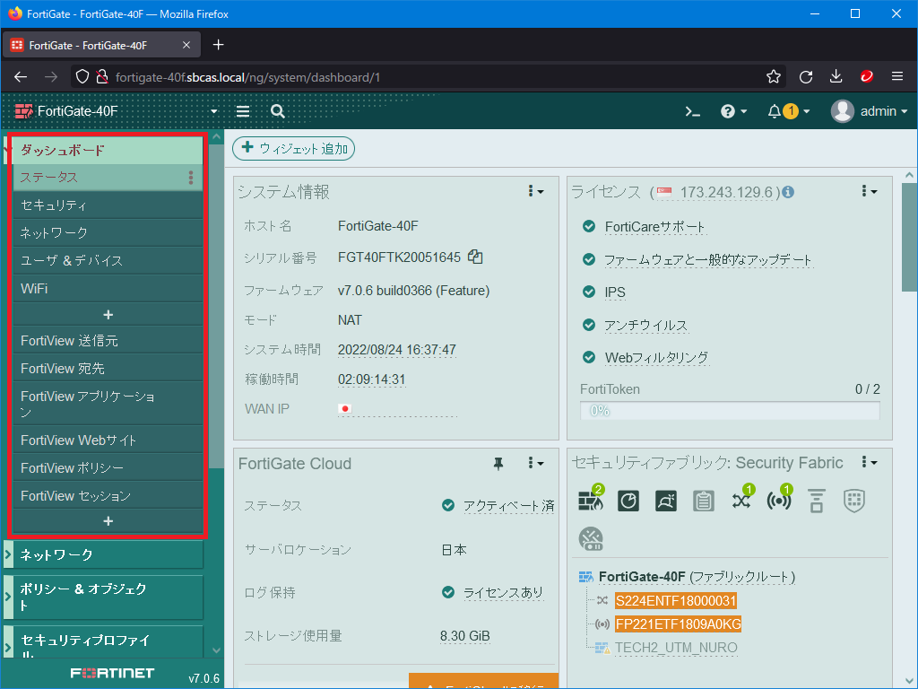Image resolution: width=918 pixels, height=689 pixels.
Task: Click the tracking protection shield icon
Action: (82, 77)
